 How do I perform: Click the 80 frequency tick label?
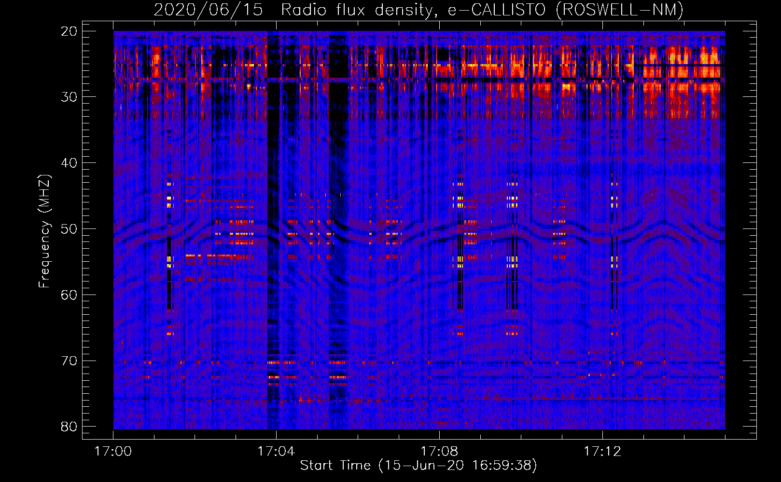[x=69, y=427]
